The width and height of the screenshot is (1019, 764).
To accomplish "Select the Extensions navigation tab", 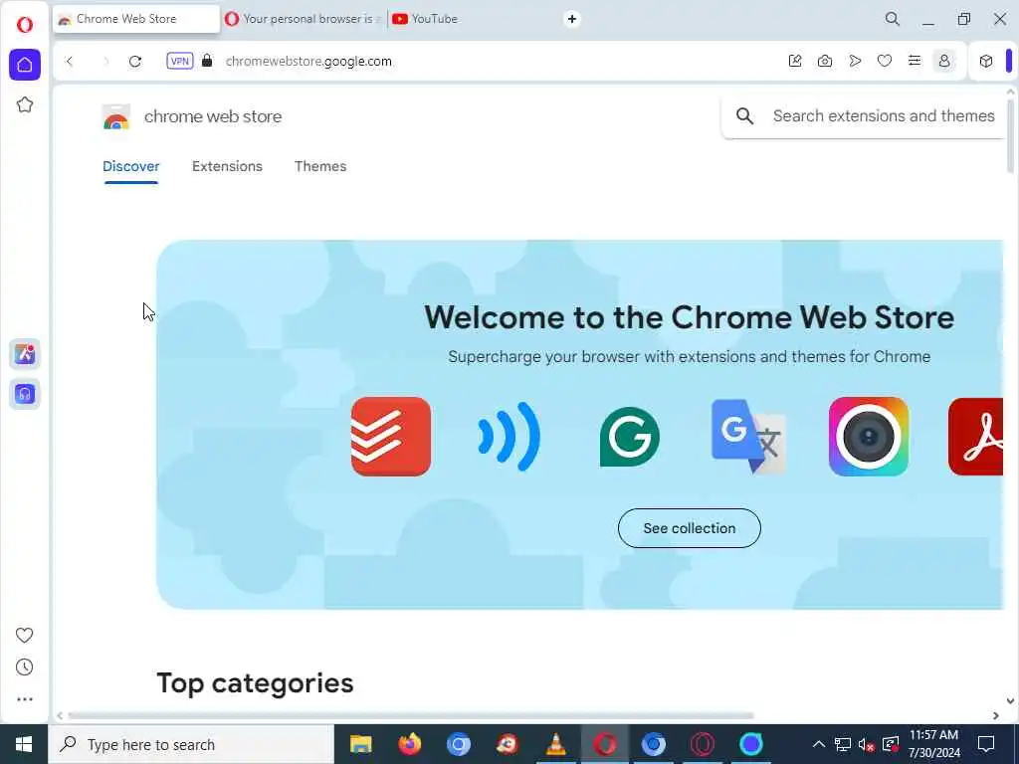I will [x=227, y=166].
